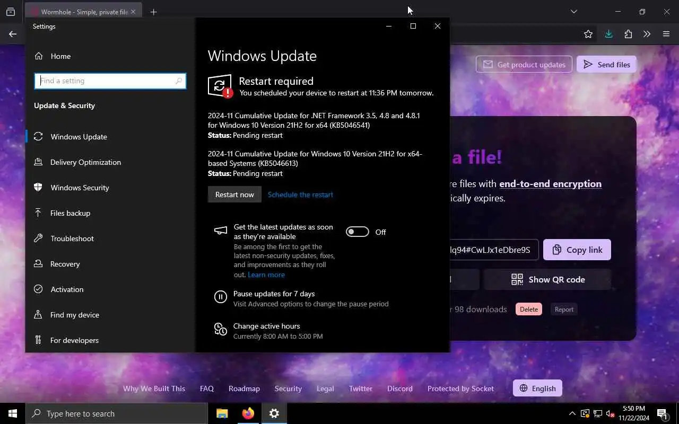Open the list all tabs dropdown
Viewport: 679px width, 424px height.
[x=574, y=12]
